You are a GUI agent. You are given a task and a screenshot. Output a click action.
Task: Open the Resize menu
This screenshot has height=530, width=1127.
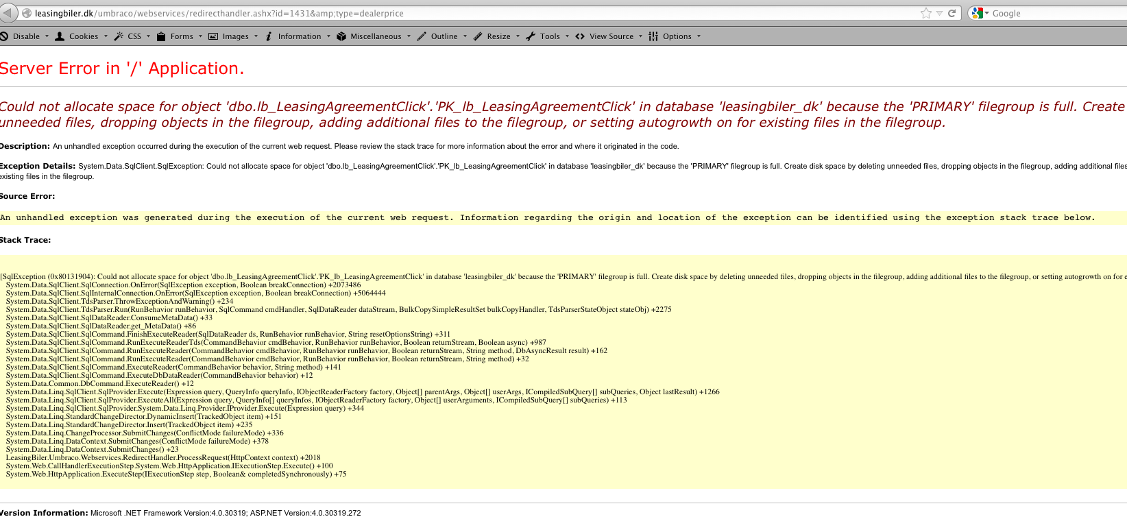(x=498, y=36)
